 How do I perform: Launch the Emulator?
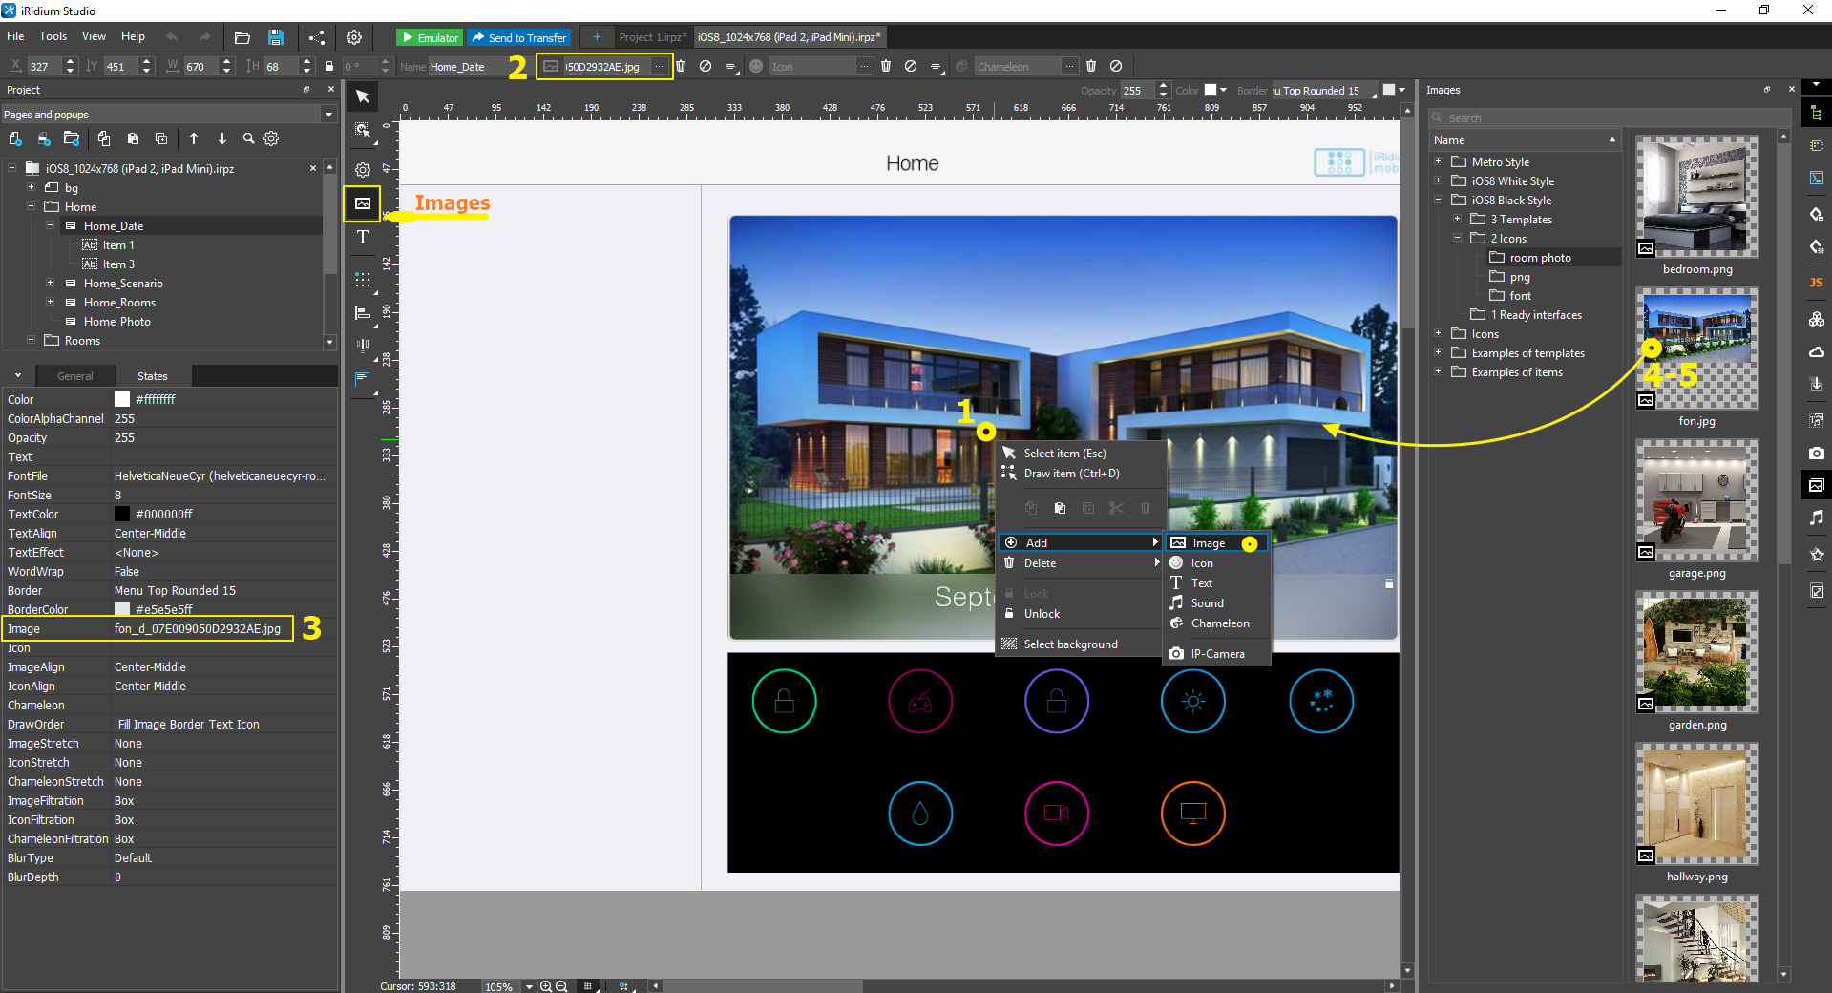pos(429,37)
